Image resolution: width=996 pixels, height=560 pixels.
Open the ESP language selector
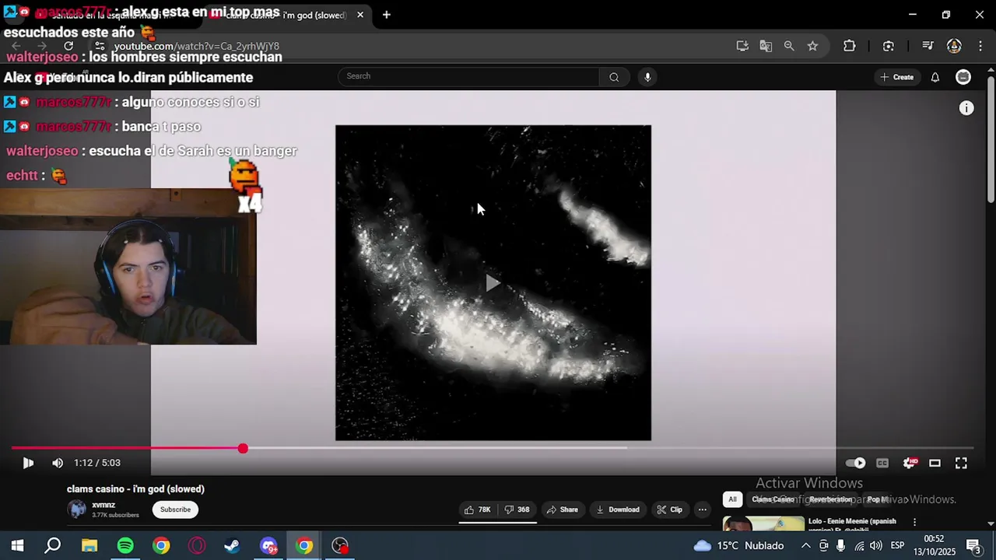click(897, 546)
